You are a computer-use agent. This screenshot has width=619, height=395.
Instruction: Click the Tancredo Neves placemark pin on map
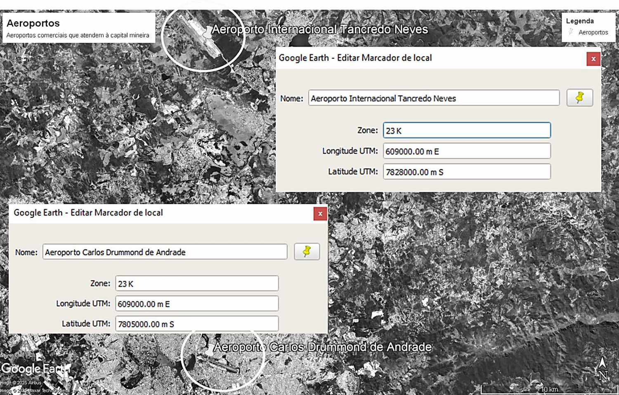tap(207, 35)
